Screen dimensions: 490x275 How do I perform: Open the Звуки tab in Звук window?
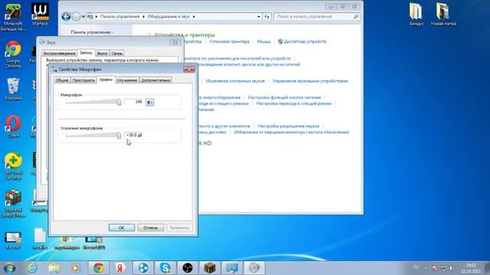(x=102, y=53)
